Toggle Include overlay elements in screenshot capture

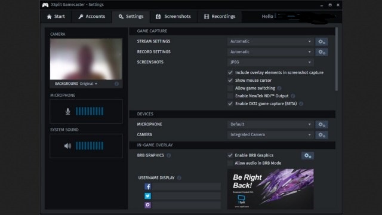(x=230, y=73)
